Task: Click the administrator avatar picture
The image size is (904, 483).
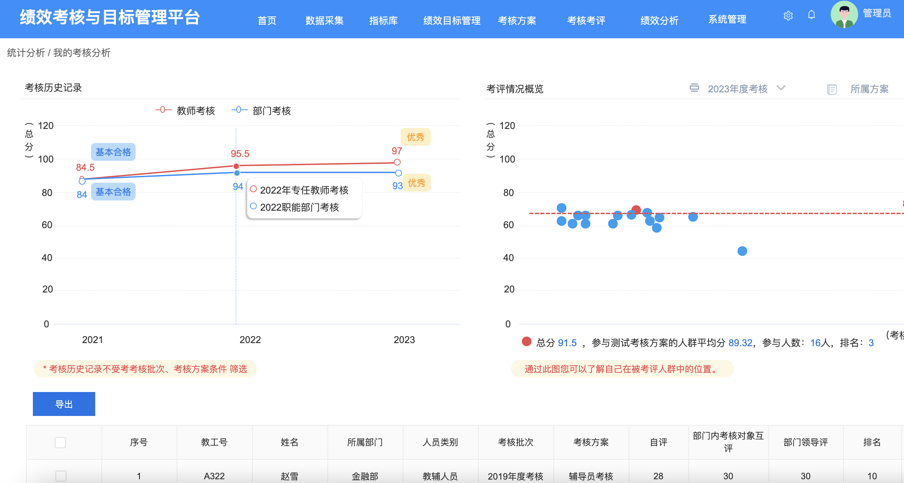Action: 844,14
